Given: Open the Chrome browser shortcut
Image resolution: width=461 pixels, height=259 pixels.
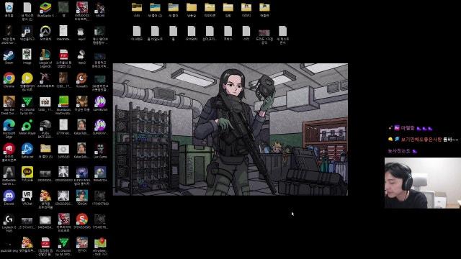Looking at the screenshot, I should coord(9,80).
